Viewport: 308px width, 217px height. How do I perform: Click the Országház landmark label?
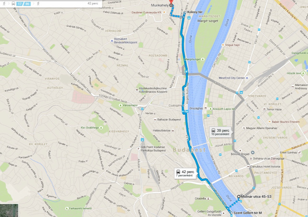(x=197, y=108)
